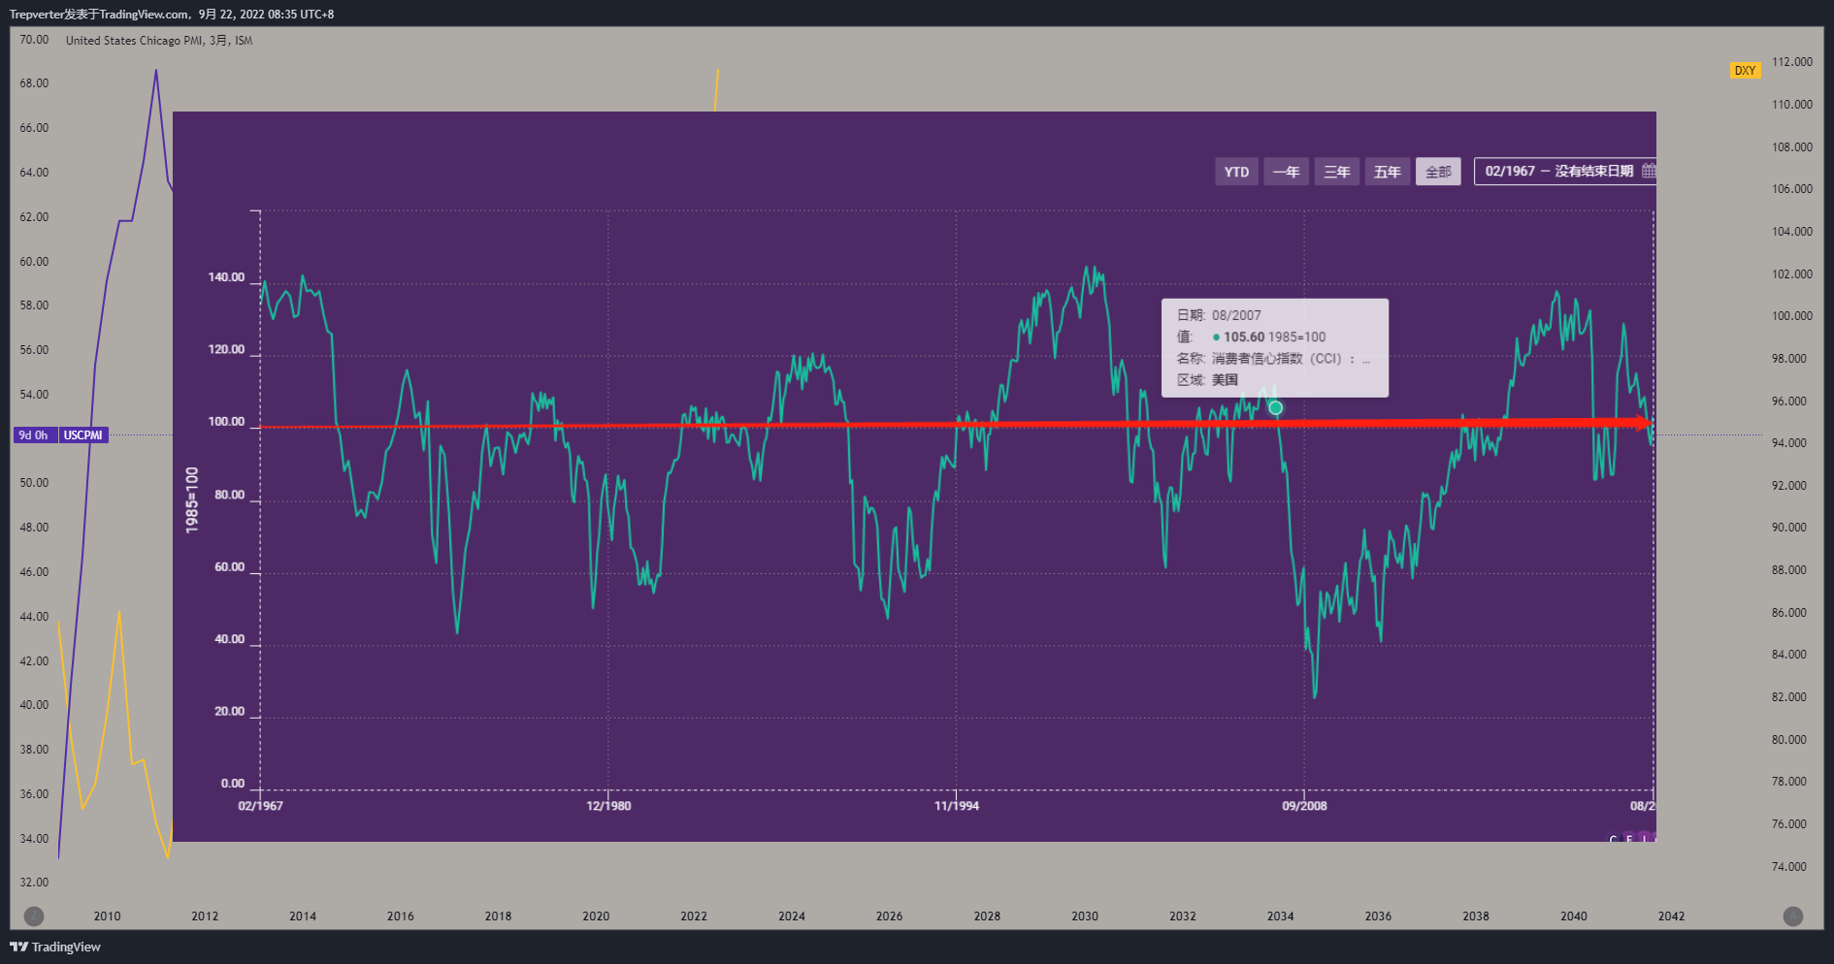Click the 70.00 left price scale label
1834x964 pixels.
tap(34, 40)
